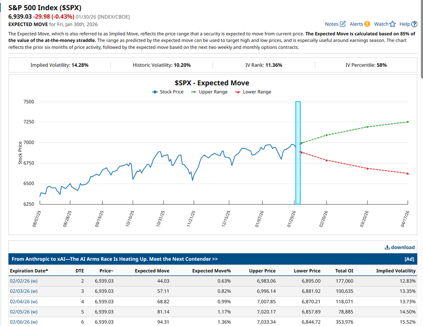Toggle Stock Price series in legend
423x326 pixels.
click(x=168, y=92)
